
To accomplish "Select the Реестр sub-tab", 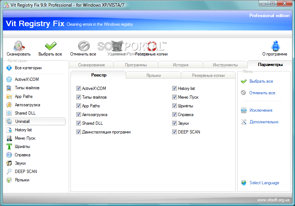I will point(99,75).
